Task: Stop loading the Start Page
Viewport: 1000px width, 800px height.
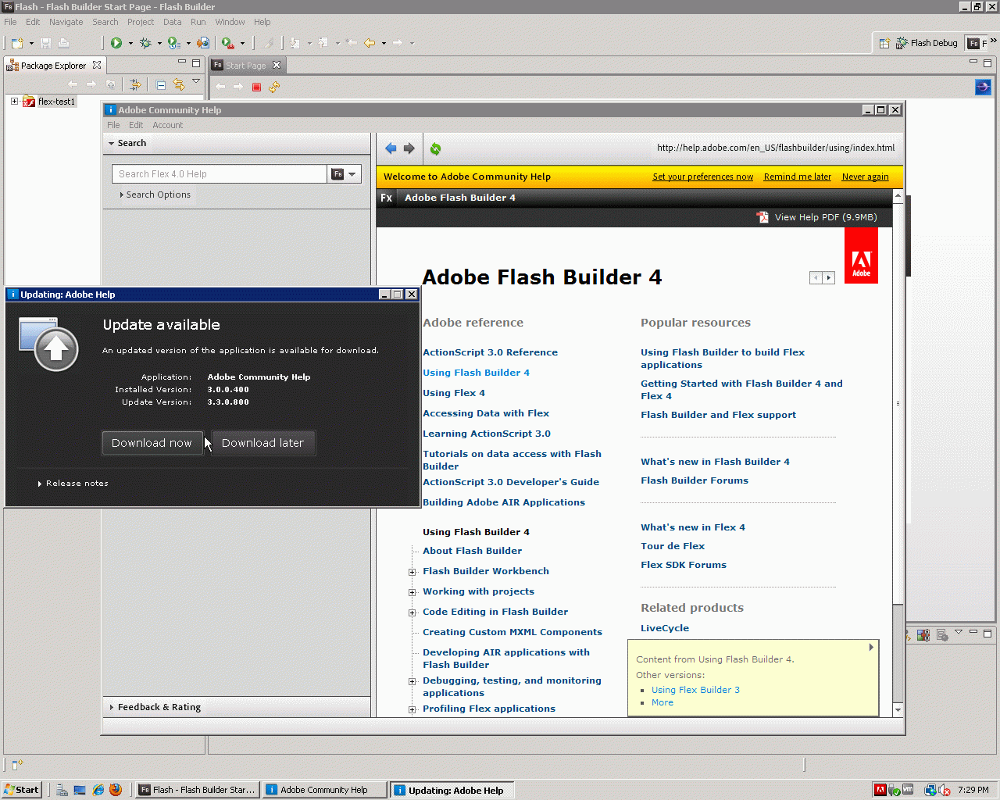Action: (256, 87)
